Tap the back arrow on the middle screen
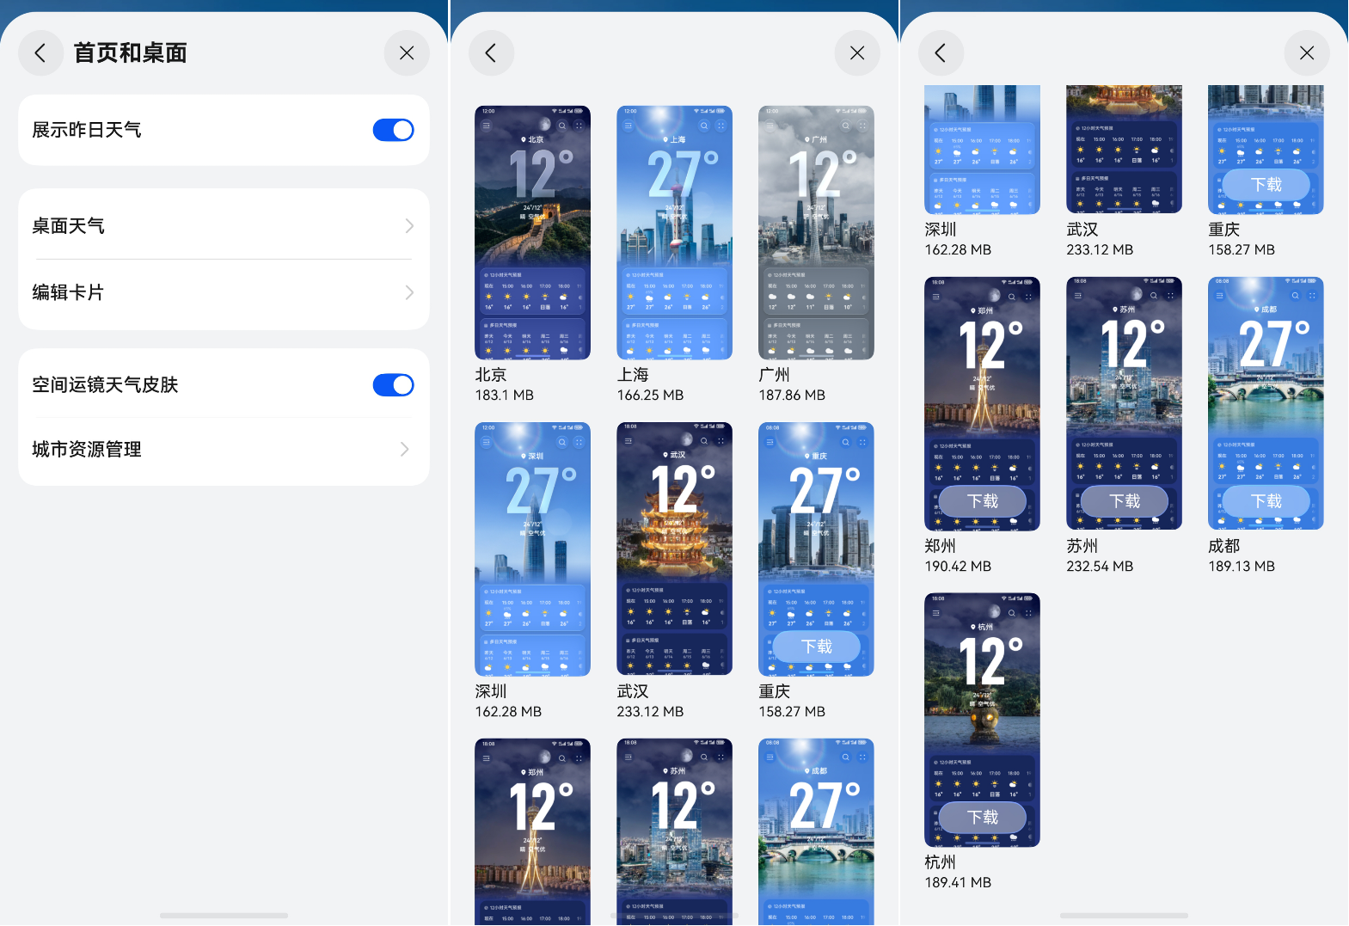The width and height of the screenshot is (1349, 926). pos(491,53)
